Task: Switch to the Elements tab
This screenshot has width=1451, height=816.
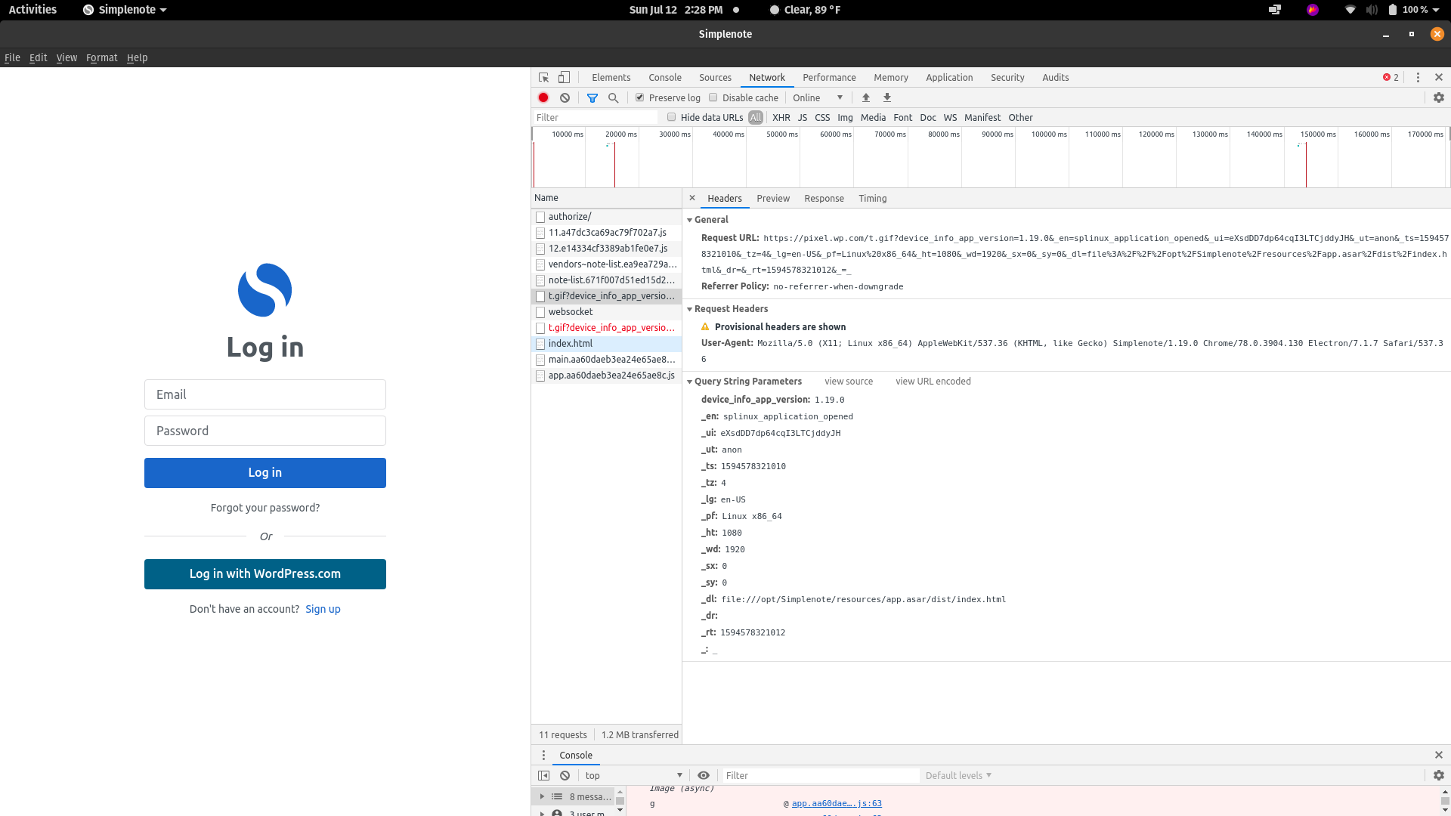Action: point(611,77)
